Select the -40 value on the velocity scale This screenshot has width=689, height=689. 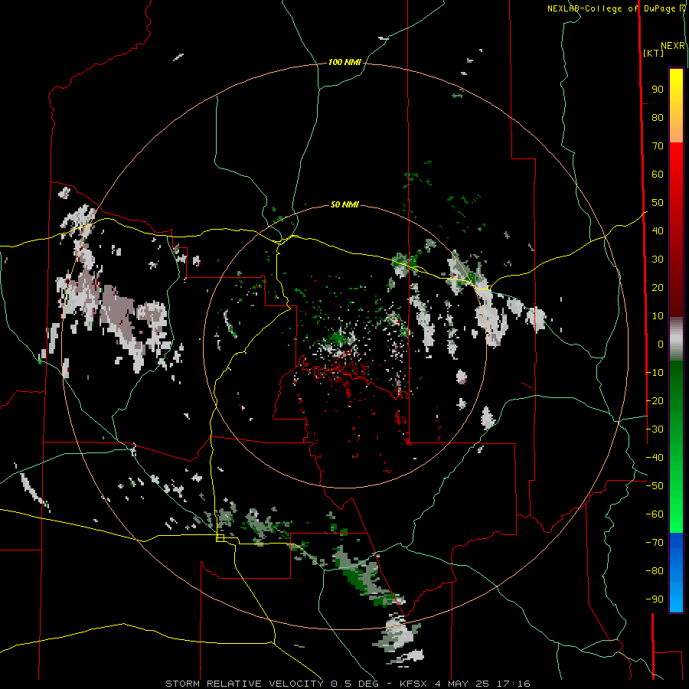tap(655, 458)
